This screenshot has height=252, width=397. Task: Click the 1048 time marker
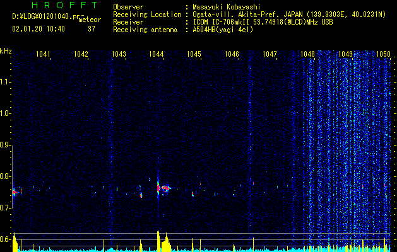click(307, 54)
